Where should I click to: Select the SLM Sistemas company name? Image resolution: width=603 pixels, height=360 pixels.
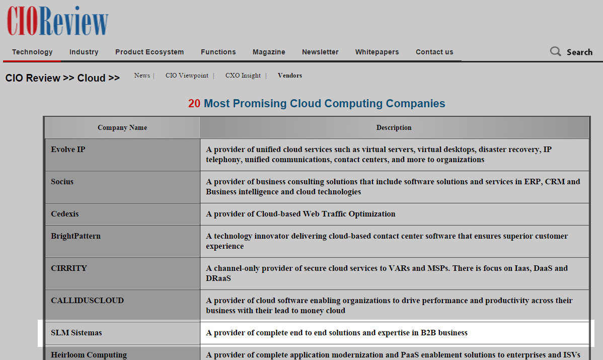click(x=77, y=333)
